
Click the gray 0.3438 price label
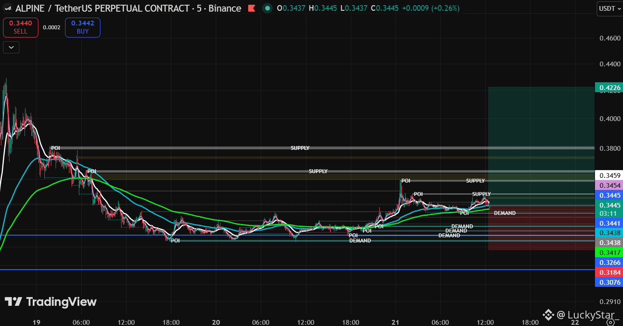608,242
